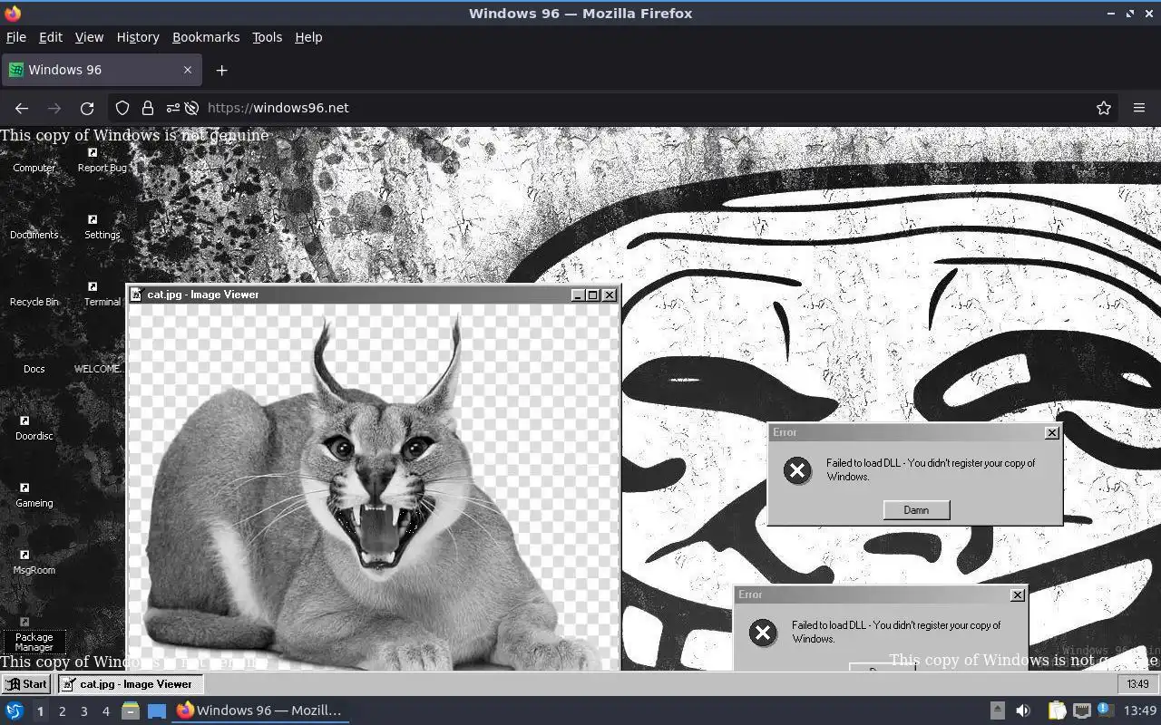The width and height of the screenshot is (1161, 725).
Task: Open a new browser tab
Action: click(x=221, y=70)
